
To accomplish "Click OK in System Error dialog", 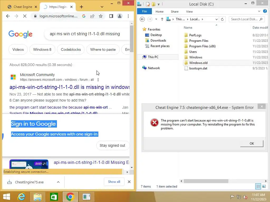I will [252, 144].
